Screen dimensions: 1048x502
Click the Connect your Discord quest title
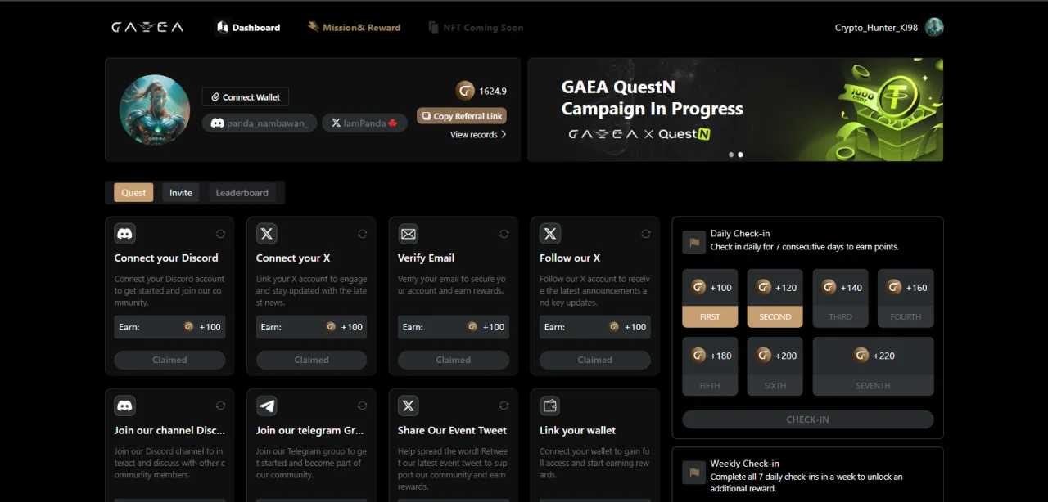coord(166,258)
